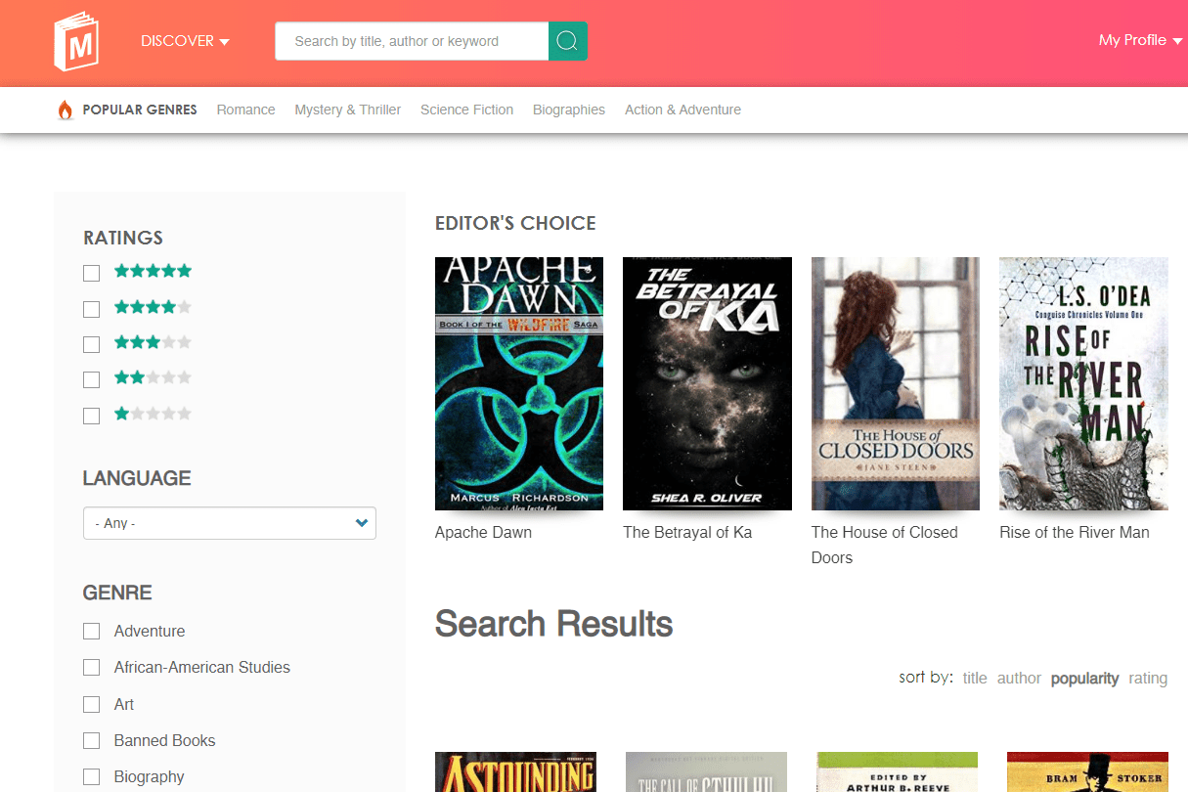
Task: Open the Language selection dropdown
Action: point(229,523)
